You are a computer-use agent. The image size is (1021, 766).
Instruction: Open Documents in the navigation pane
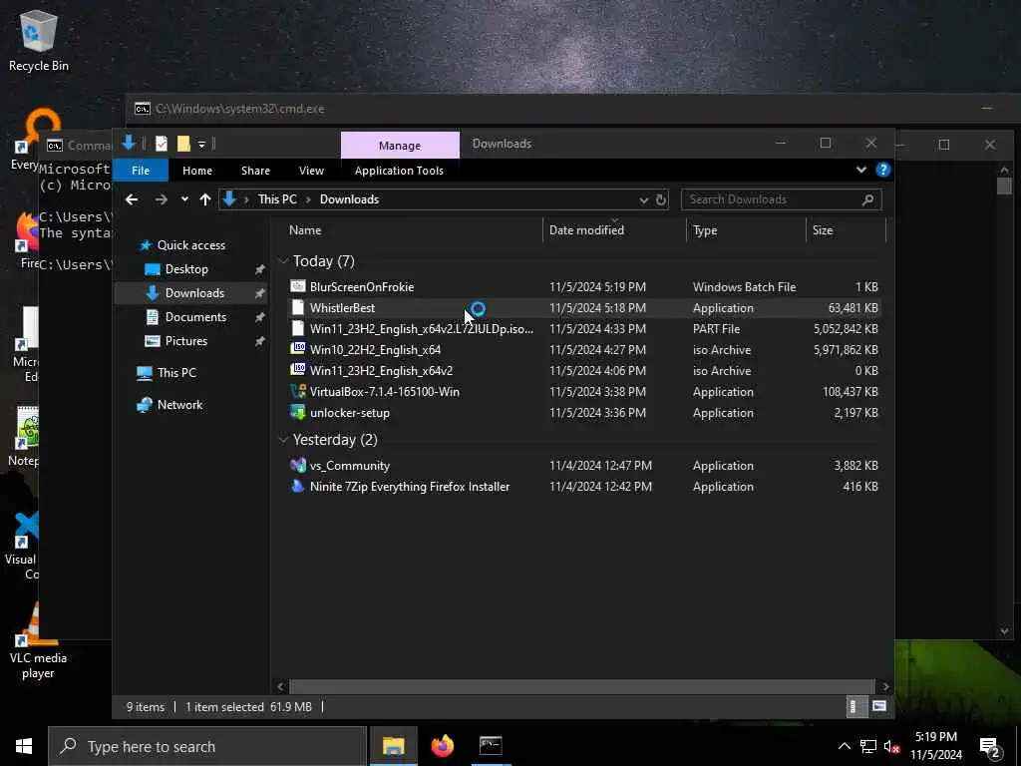click(x=195, y=317)
